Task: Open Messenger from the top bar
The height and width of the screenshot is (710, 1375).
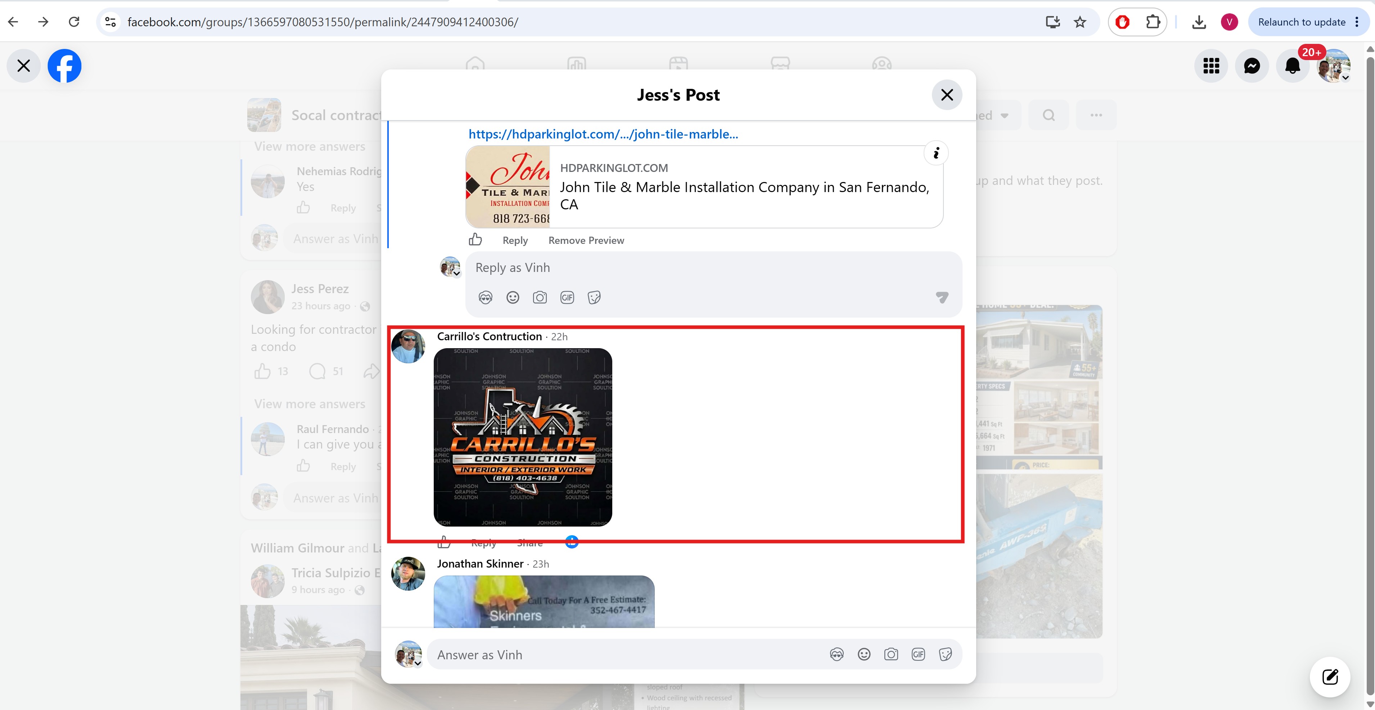Action: point(1252,66)
